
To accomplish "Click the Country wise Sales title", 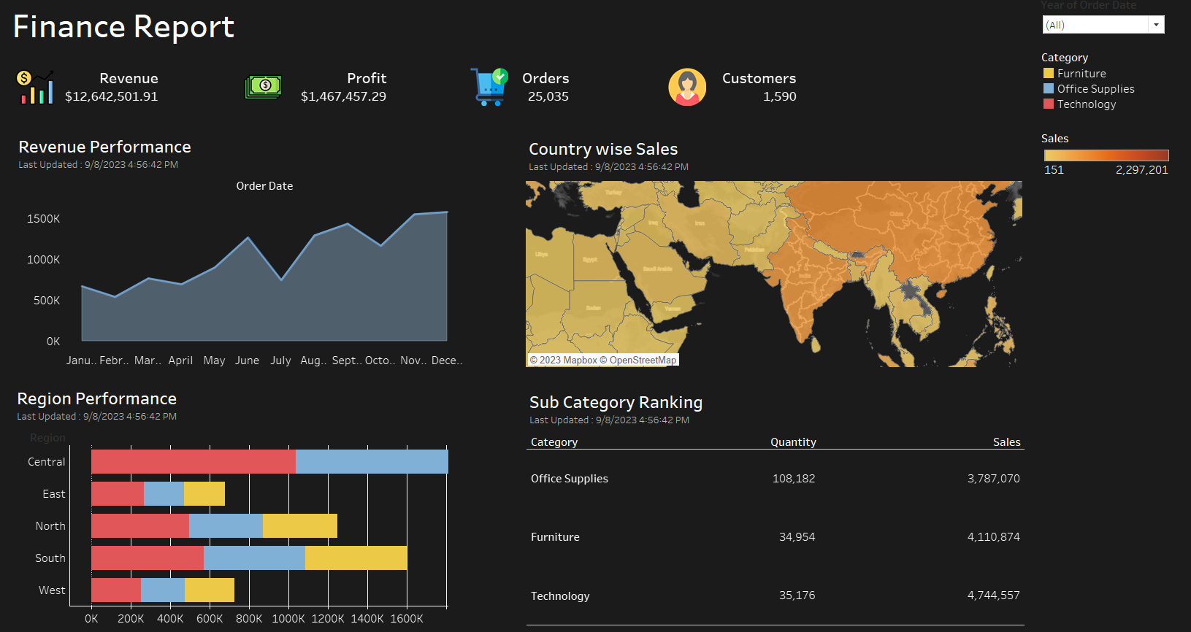I will pos(603,150).
